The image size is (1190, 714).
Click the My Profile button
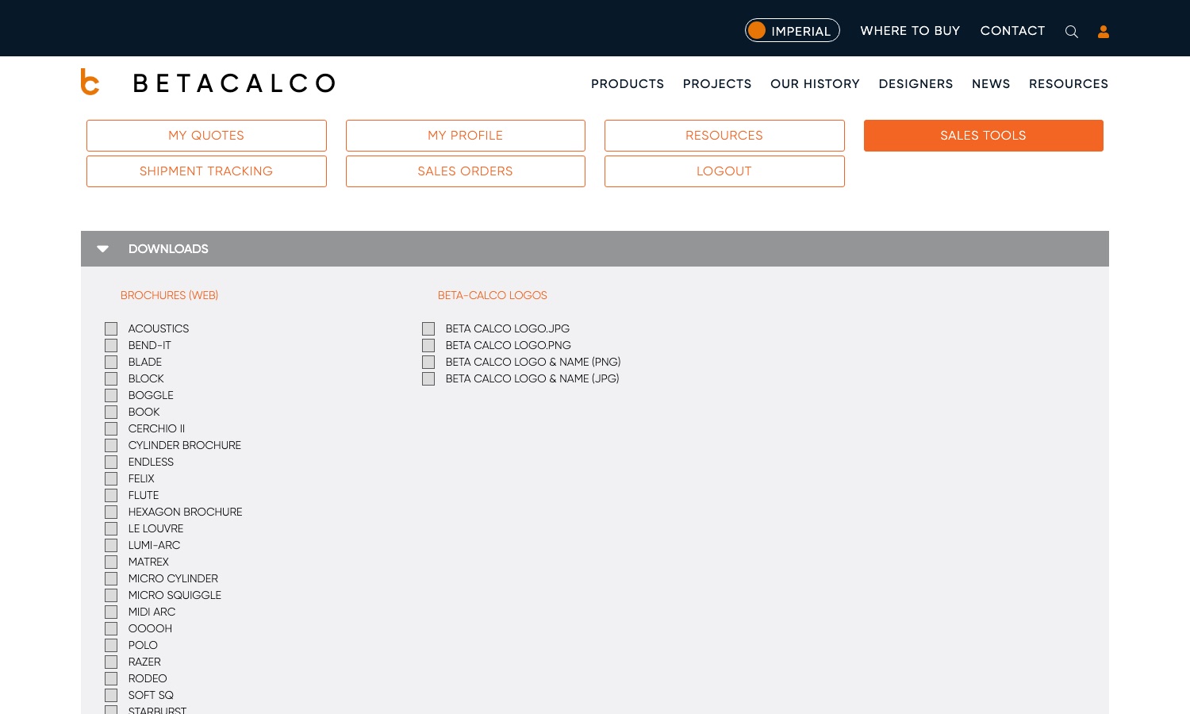click(x=466, y=136)
